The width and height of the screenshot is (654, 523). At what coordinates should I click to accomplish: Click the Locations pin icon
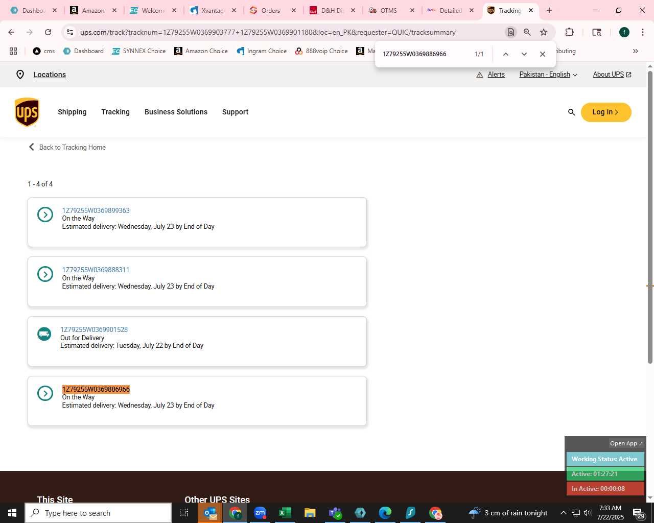tap(20, 75)
